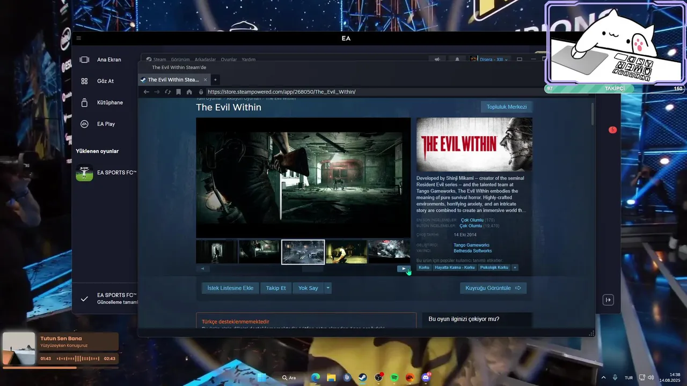Click the EA collapse panel arrow button
The width and height of the screenshot is (687, 386).
pyautogui.click(x=608, y=300)
